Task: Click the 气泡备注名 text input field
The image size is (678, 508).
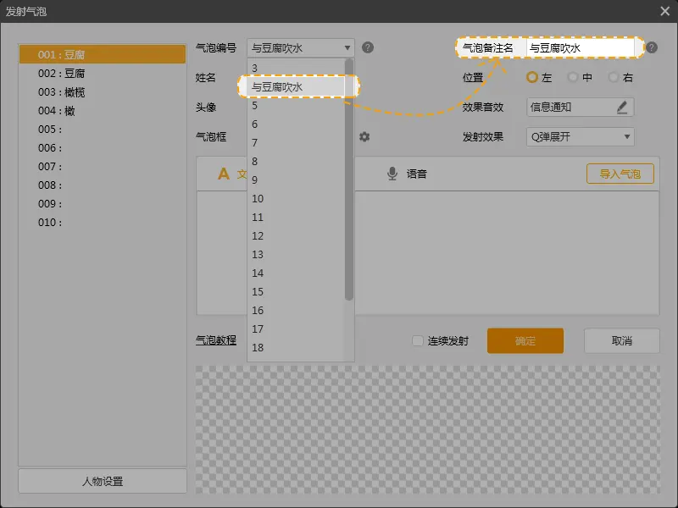Action: 581,47
